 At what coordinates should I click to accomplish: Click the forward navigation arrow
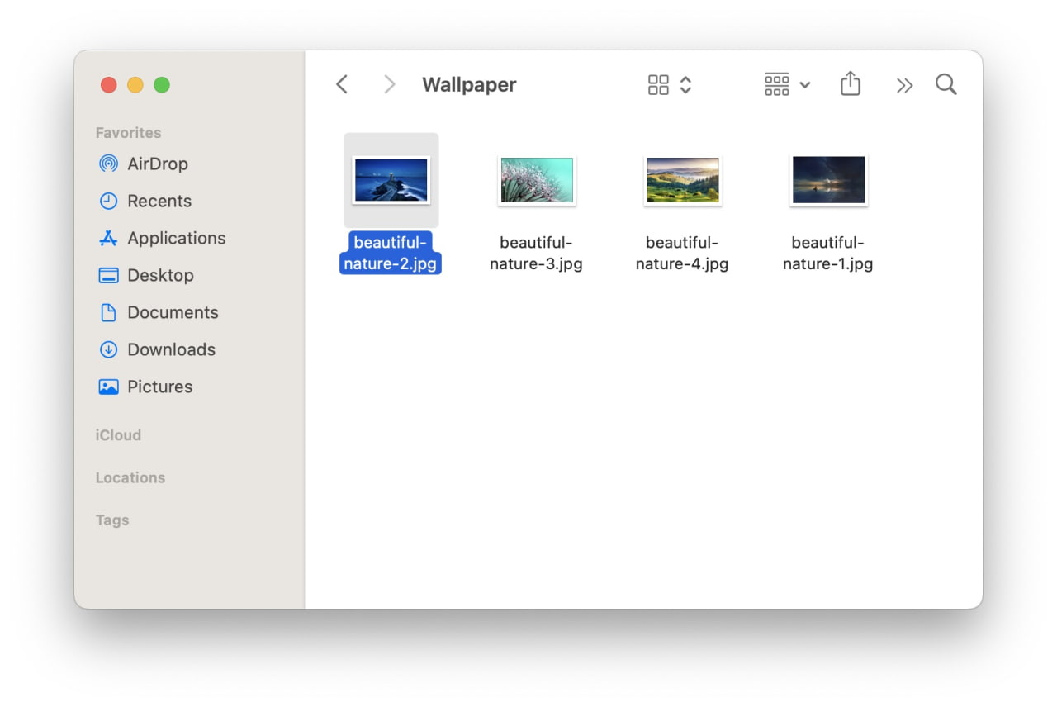(388, 83)
